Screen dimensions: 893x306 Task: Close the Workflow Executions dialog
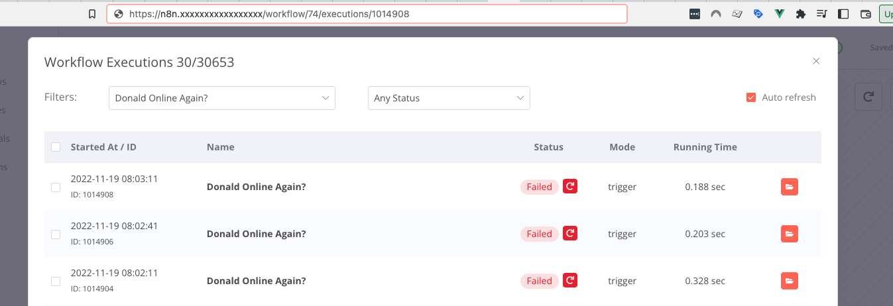(x=816, y=61)
